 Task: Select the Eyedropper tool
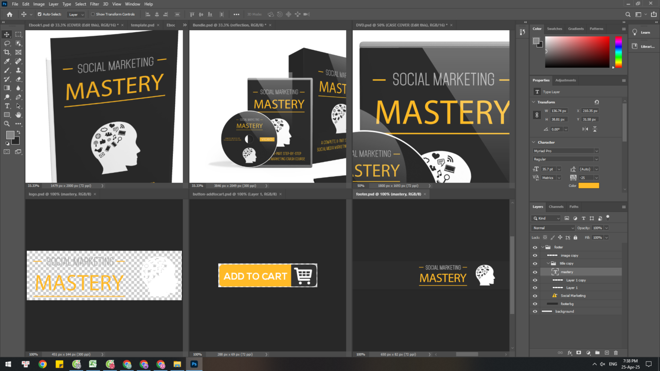click(x=7, y=61)
